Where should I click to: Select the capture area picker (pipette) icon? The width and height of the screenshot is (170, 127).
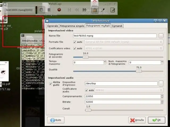tap(103, 10)
